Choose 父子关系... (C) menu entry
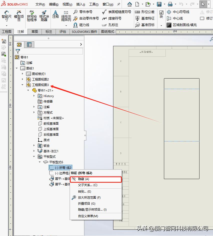 (96, 185)
